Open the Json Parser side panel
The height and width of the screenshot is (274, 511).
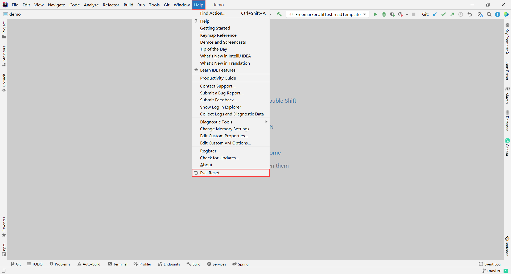pos(507,71)
